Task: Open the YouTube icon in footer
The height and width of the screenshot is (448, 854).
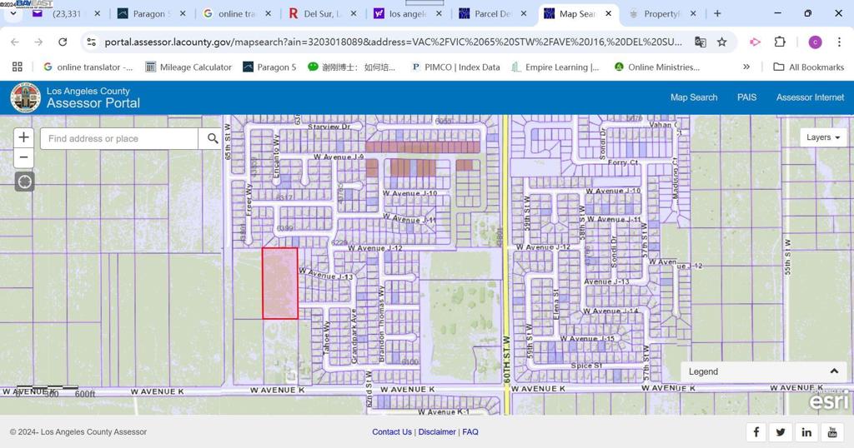Action: click(x=832, y=432)
